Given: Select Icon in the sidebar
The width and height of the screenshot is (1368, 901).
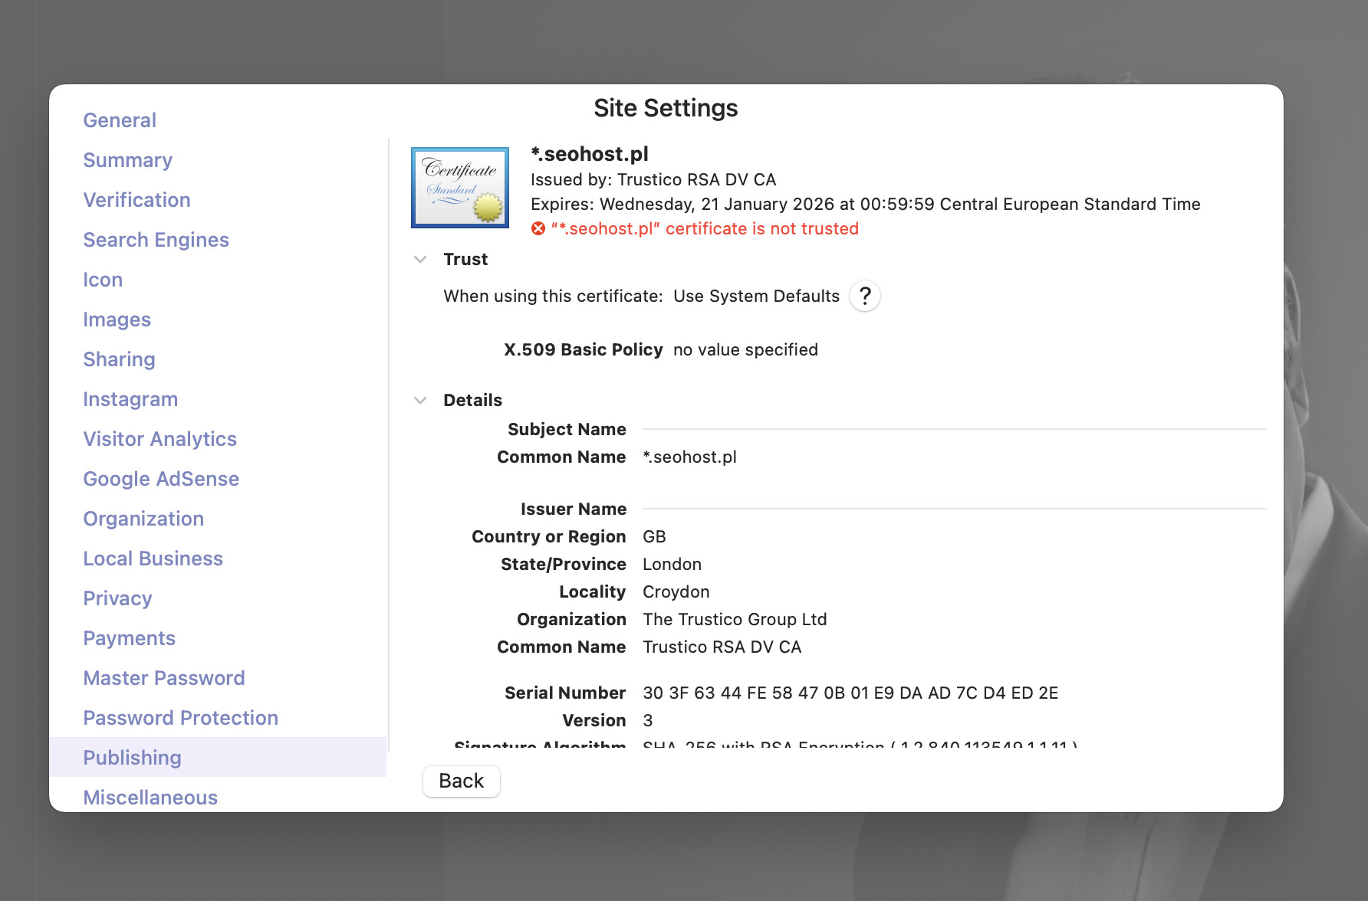Looking at the screenshot, I should point(103,280).
